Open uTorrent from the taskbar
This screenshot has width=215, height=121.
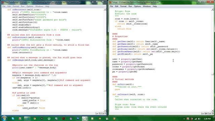[49, 119]
